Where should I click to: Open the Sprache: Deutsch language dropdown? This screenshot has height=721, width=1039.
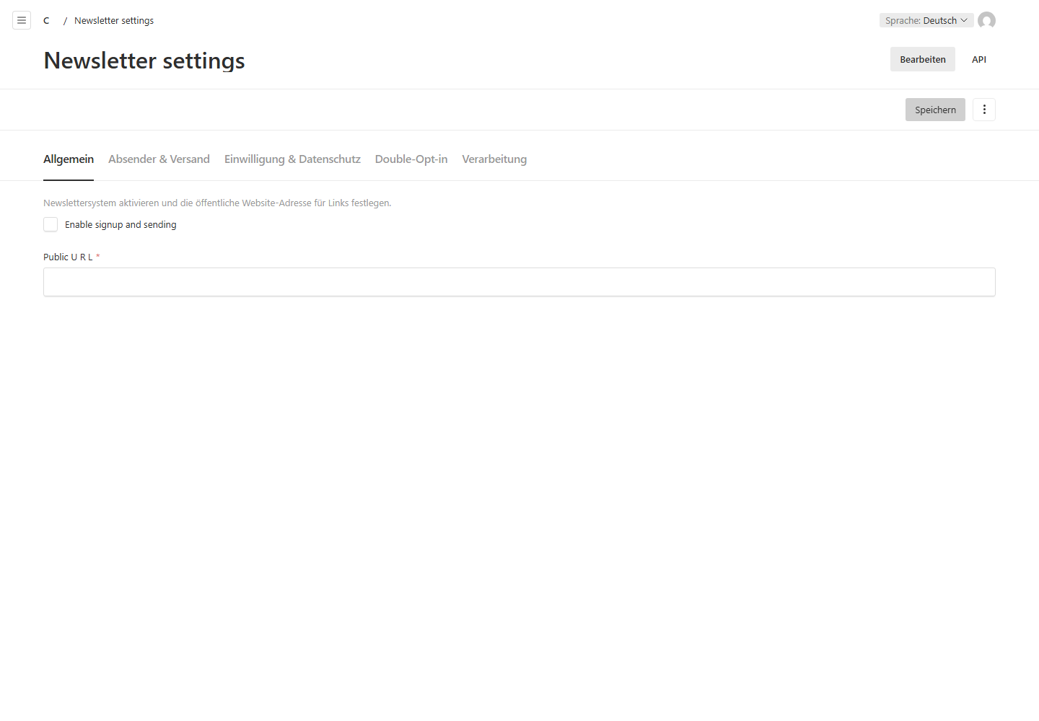(x=926, y=20)
